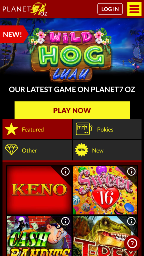Click the Planet 7 Oz logo
Screen dimensions: 144x256
25,9
